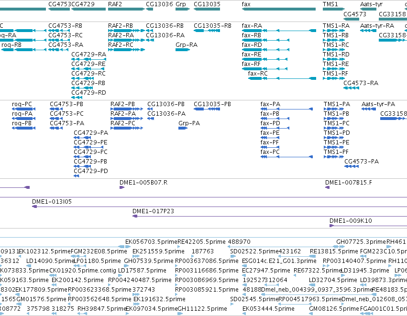Select the fax-RA transcript label
407x316 pixels.
pos(252,26)
